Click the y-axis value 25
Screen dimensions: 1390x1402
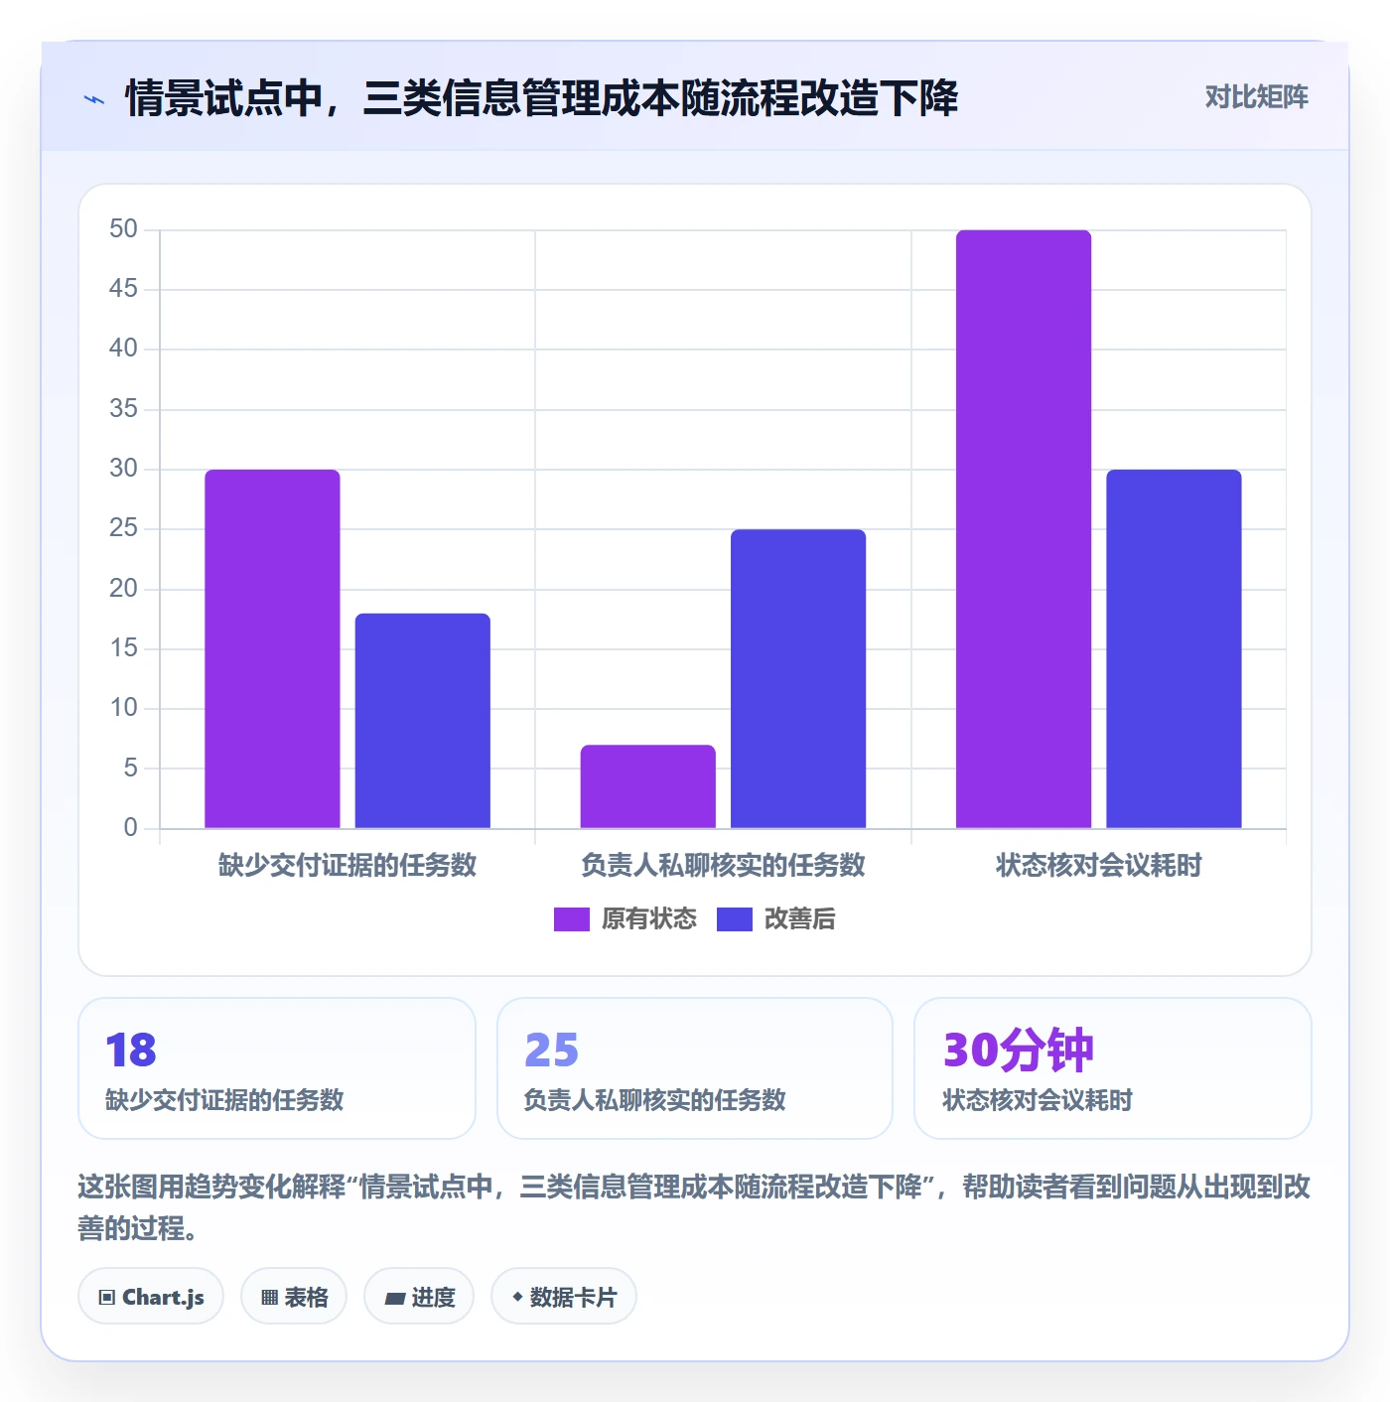[123, 528]
